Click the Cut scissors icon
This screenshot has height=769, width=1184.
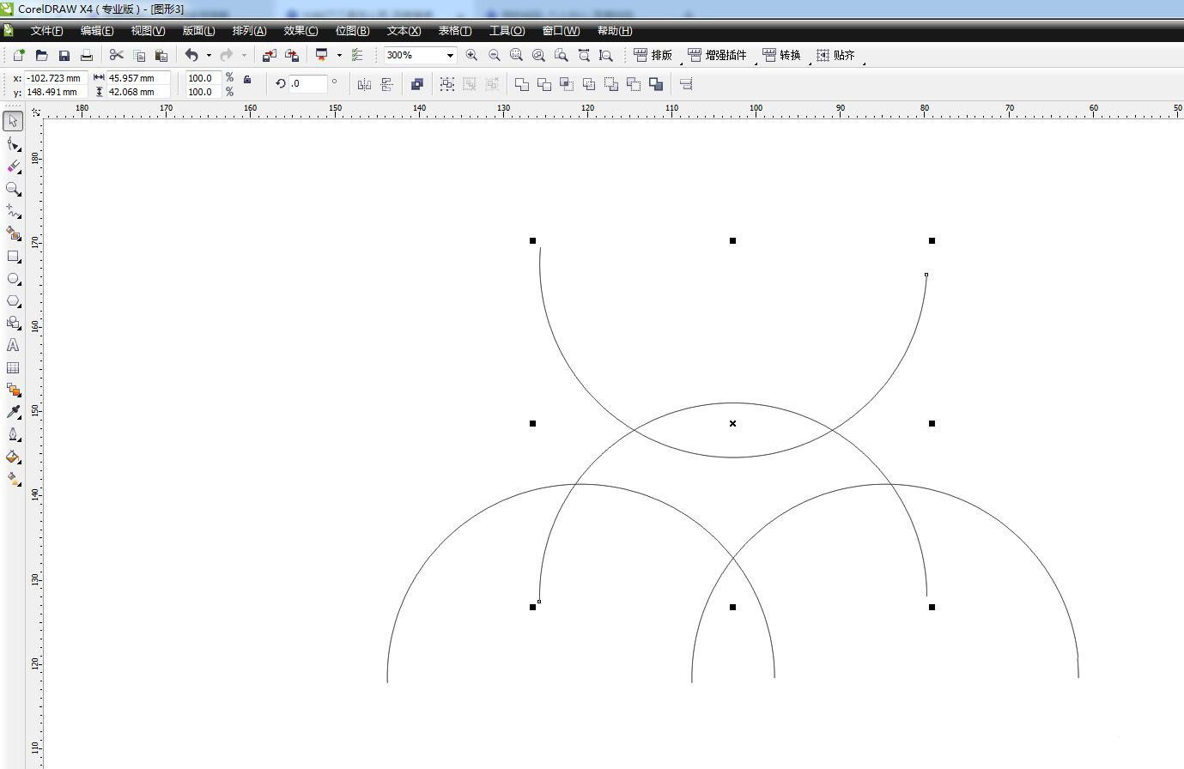click(117, 55)
